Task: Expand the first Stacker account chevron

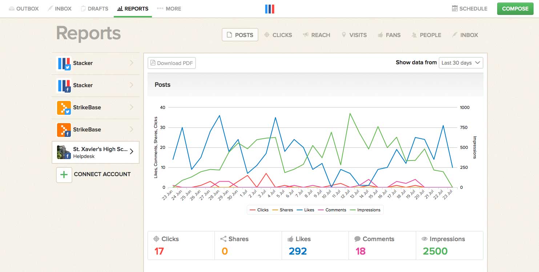Action: (132, 63)
